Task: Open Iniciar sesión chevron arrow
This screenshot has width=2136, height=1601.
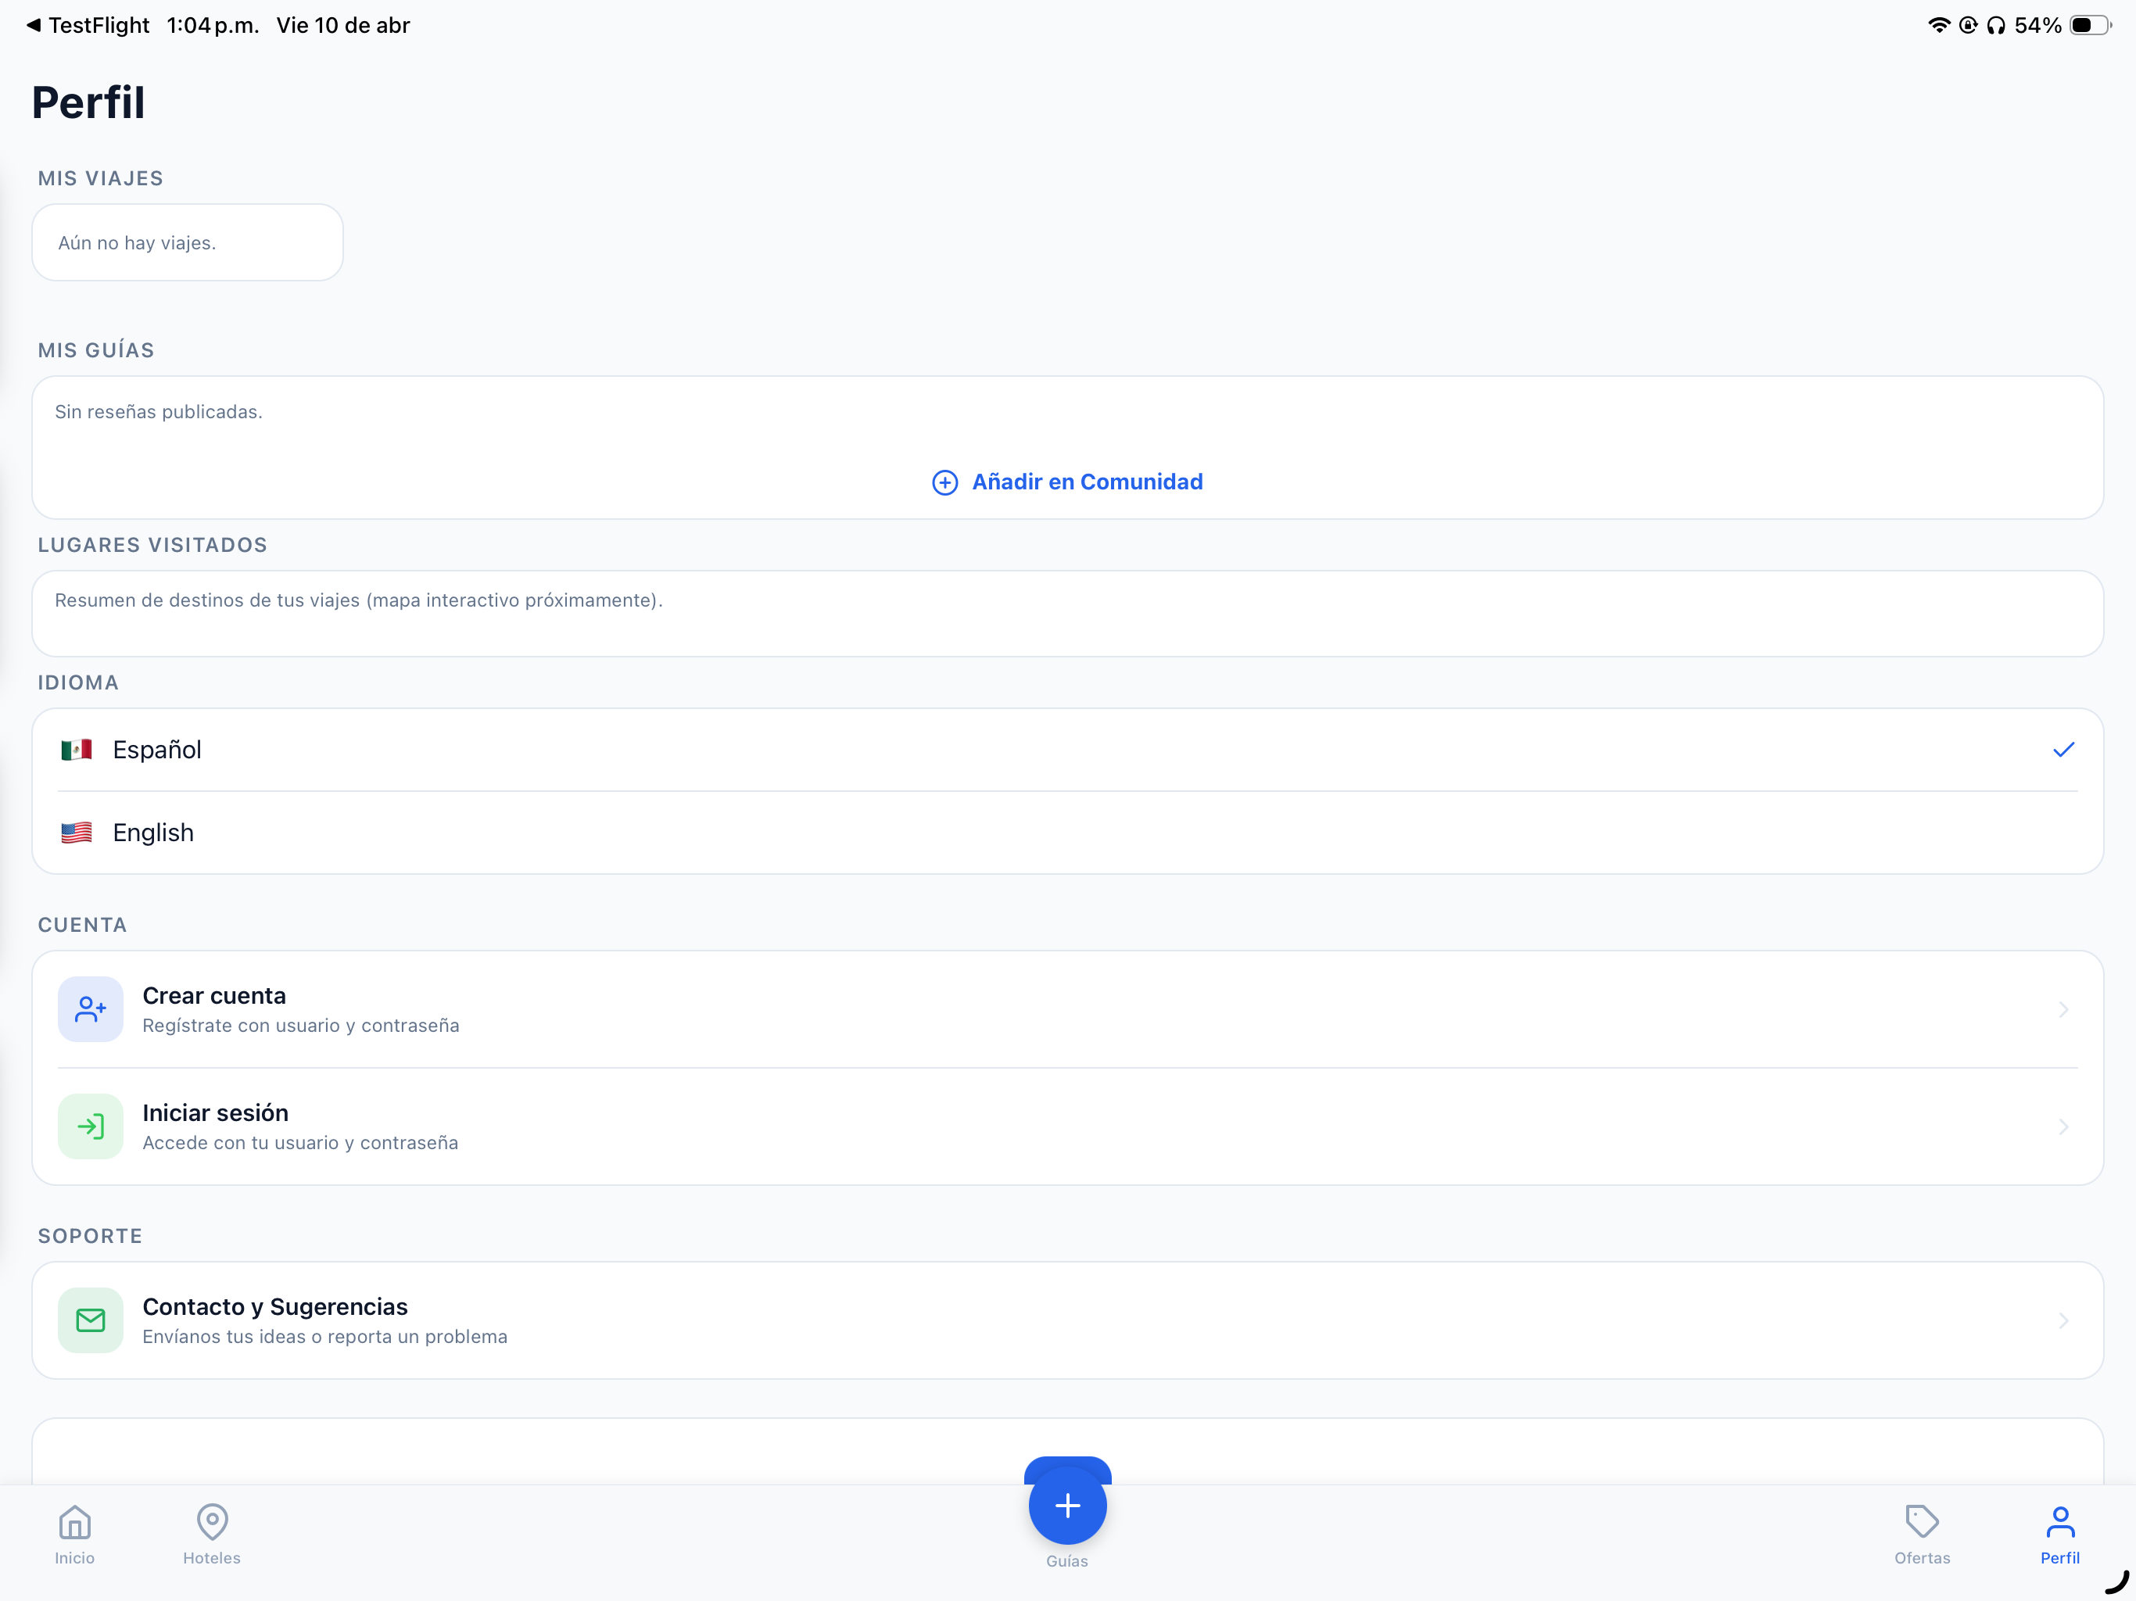Action: (x=2063, y=1126)
